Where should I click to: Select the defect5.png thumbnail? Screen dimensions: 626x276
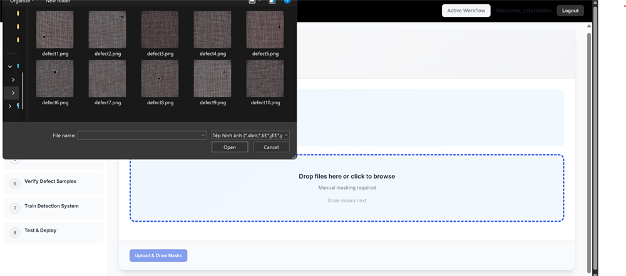(x=265, y=30)
